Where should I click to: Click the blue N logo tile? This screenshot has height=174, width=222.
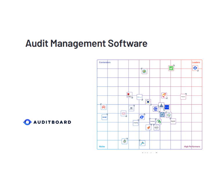pos(162,115)
